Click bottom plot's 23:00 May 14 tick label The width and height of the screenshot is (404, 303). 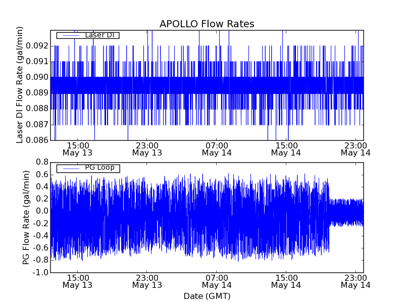click(356, 281)
